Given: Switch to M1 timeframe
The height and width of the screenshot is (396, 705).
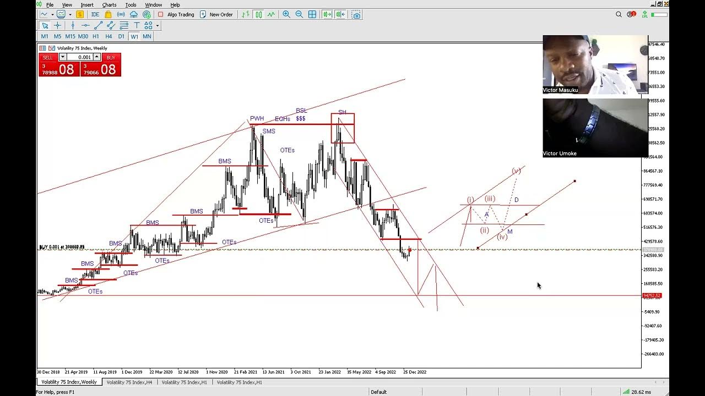Looking at the screenshot, I should (45, 36).
